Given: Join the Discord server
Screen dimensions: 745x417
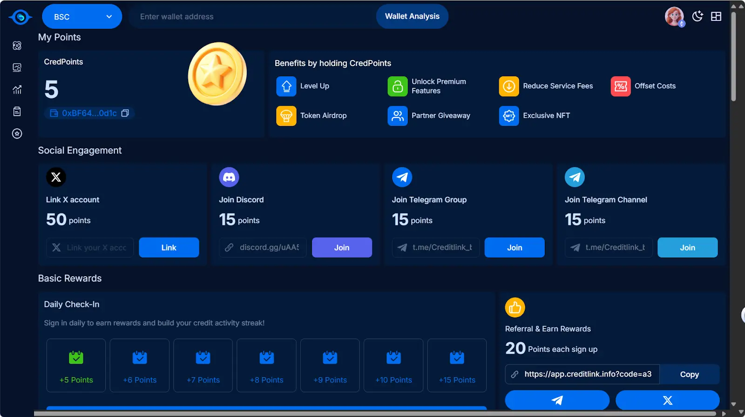Looking at the screenshot, I should [341, 248].
